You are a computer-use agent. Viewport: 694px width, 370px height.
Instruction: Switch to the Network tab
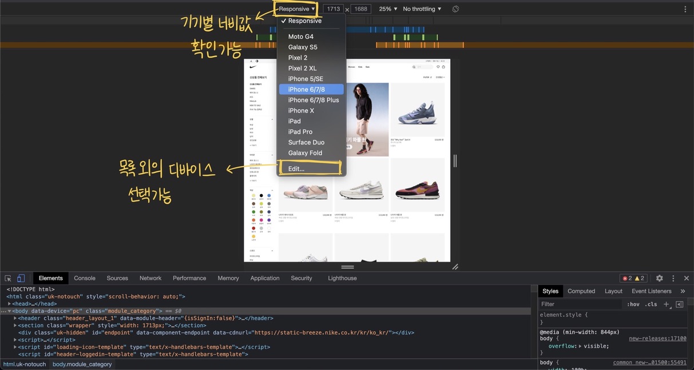point(150,278)
